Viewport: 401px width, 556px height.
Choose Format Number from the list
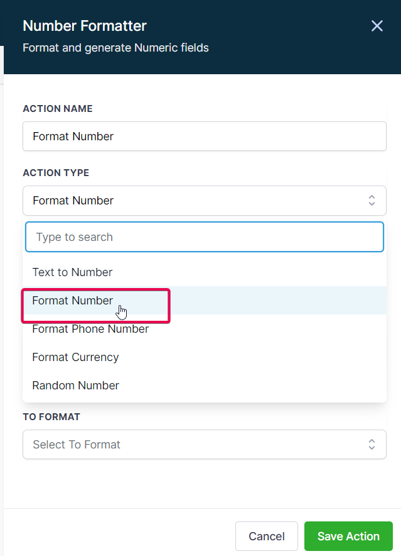(73, 301)
